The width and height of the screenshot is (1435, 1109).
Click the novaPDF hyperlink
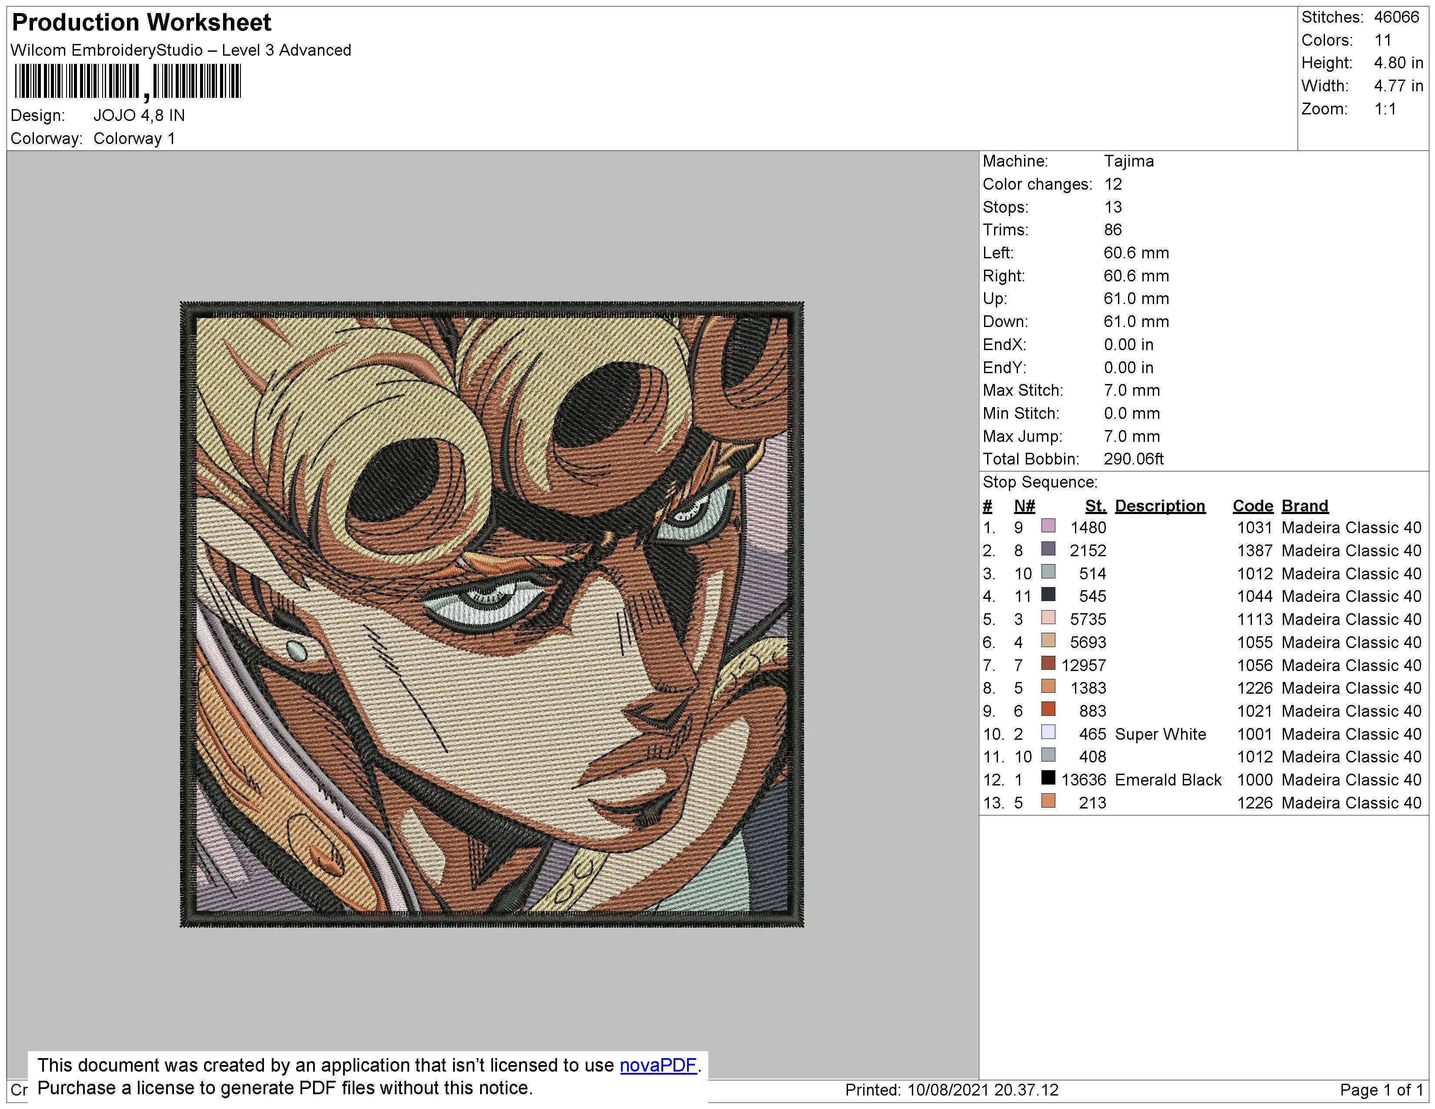click(x=657, y=1065)
